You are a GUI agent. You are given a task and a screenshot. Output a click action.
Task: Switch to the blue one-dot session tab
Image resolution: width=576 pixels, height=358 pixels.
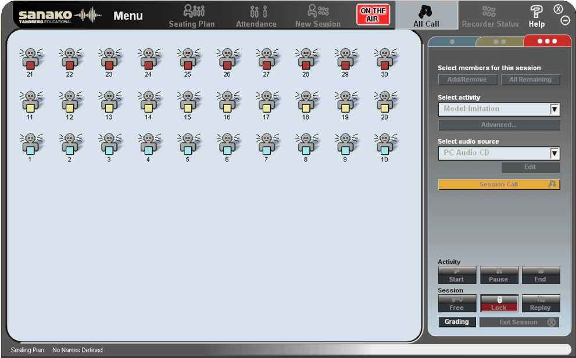(453, 41)
